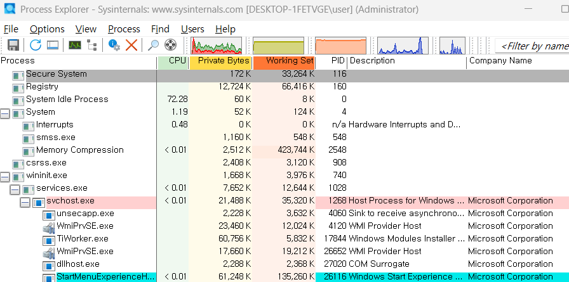569x282 pixels.
Task: Sort by the Working Set column header
Action: coord(284,61)
